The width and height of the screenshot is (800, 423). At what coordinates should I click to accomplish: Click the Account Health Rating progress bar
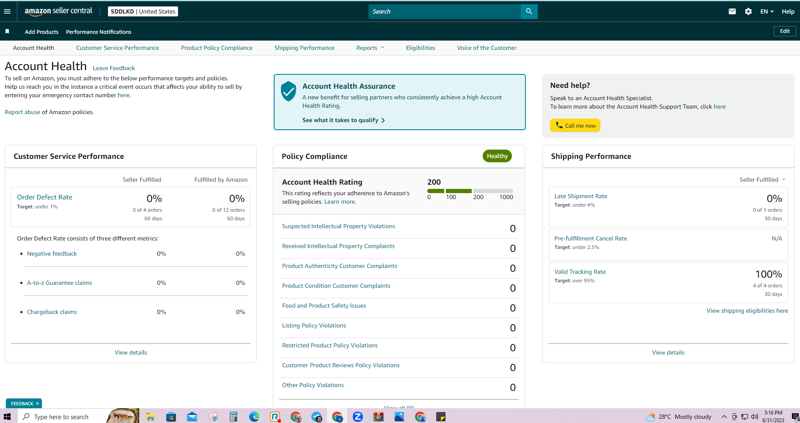click(x=470, y=191)
